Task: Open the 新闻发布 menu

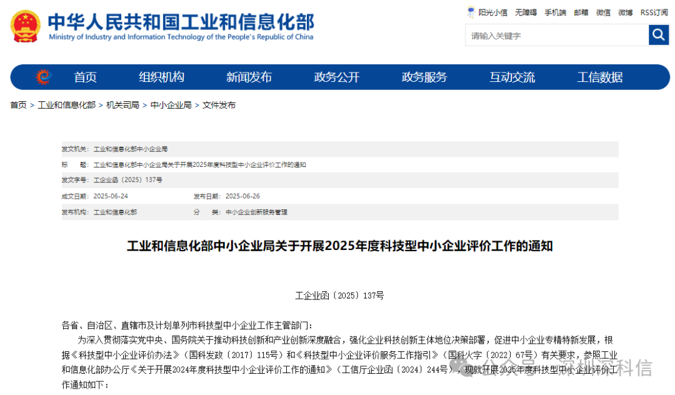Action: [x=249, y=77]
